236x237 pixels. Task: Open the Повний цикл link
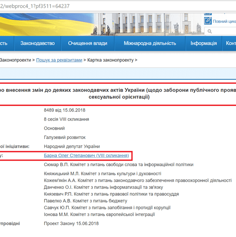click(224, 21)
